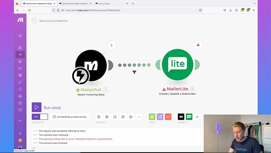Open the MailerLite error warning bubble
The width and height of the screenshot is (271, 153).
pos(198,45)
